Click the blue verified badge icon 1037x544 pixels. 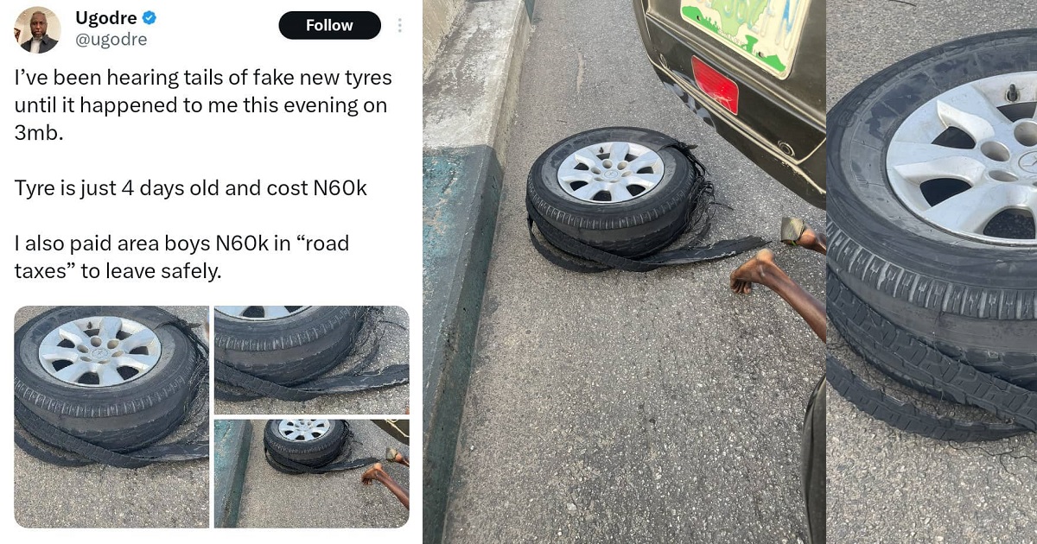pos(149,18)
